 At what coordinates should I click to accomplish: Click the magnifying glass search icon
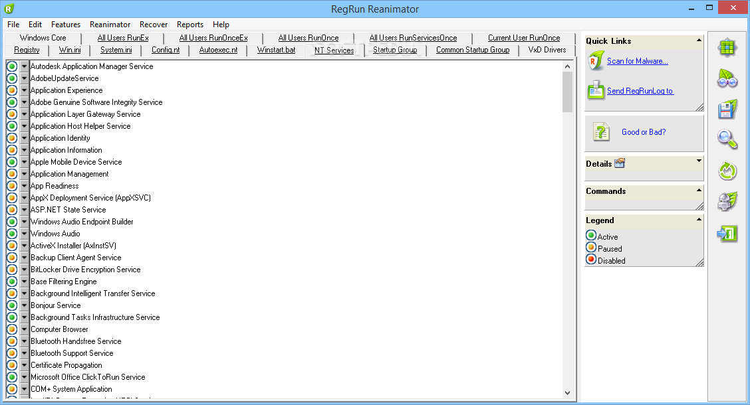coord(727,140)
